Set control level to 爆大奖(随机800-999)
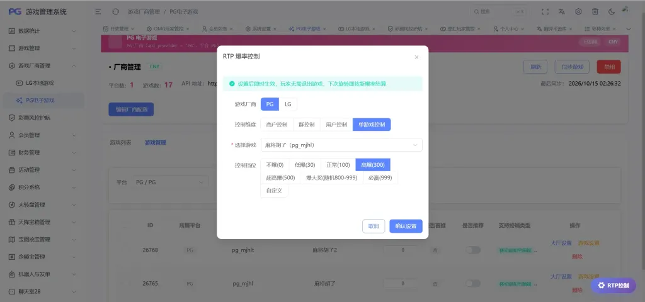This screenshot has width=645, height=302. click(x=332, y=178)
